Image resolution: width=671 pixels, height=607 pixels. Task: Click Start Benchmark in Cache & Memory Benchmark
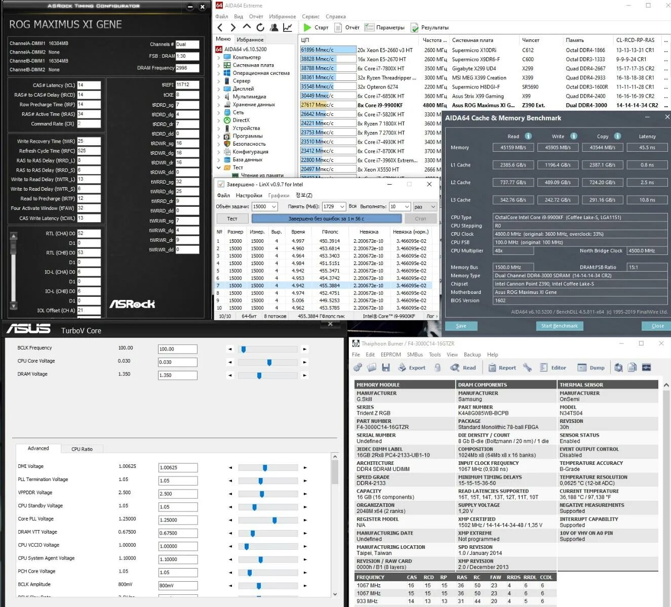coord(559,326)
